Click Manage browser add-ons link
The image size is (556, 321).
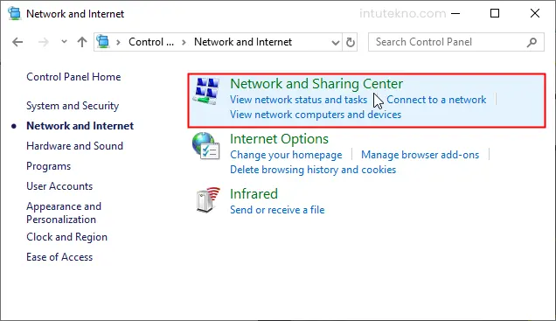pyautogui.click(x=420, y=155)
